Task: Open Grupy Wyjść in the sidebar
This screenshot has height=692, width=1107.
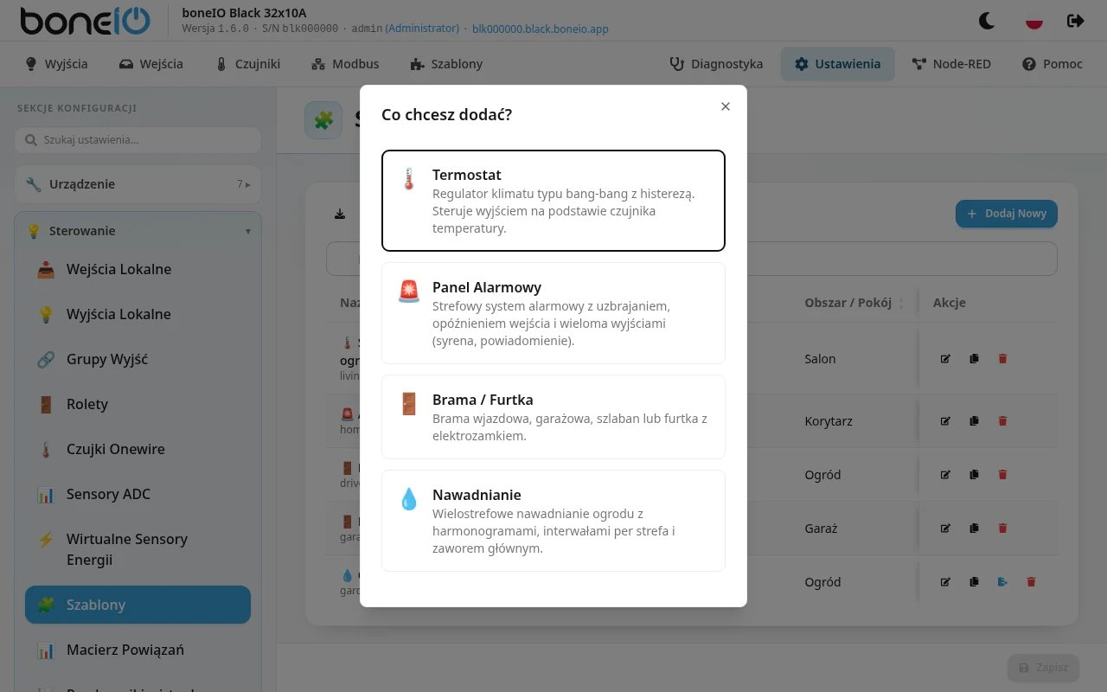Action: tap(138, 359)
